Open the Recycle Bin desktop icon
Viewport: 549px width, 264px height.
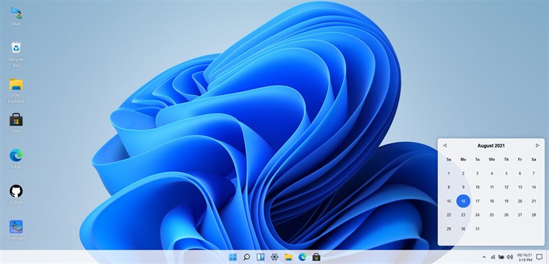(x=16, y=55)
